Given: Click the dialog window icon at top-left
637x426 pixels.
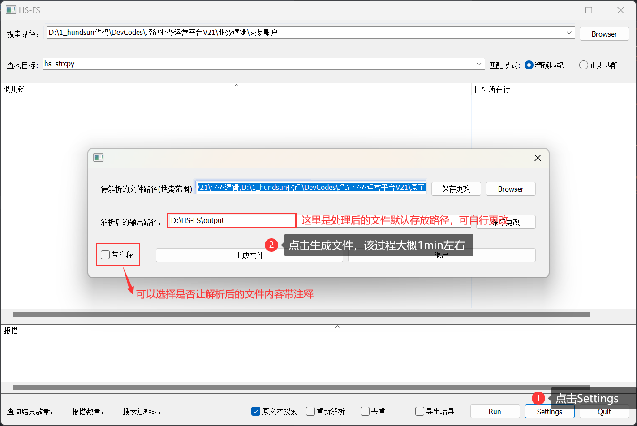Looking at the screenshot, I should (98, 158).
